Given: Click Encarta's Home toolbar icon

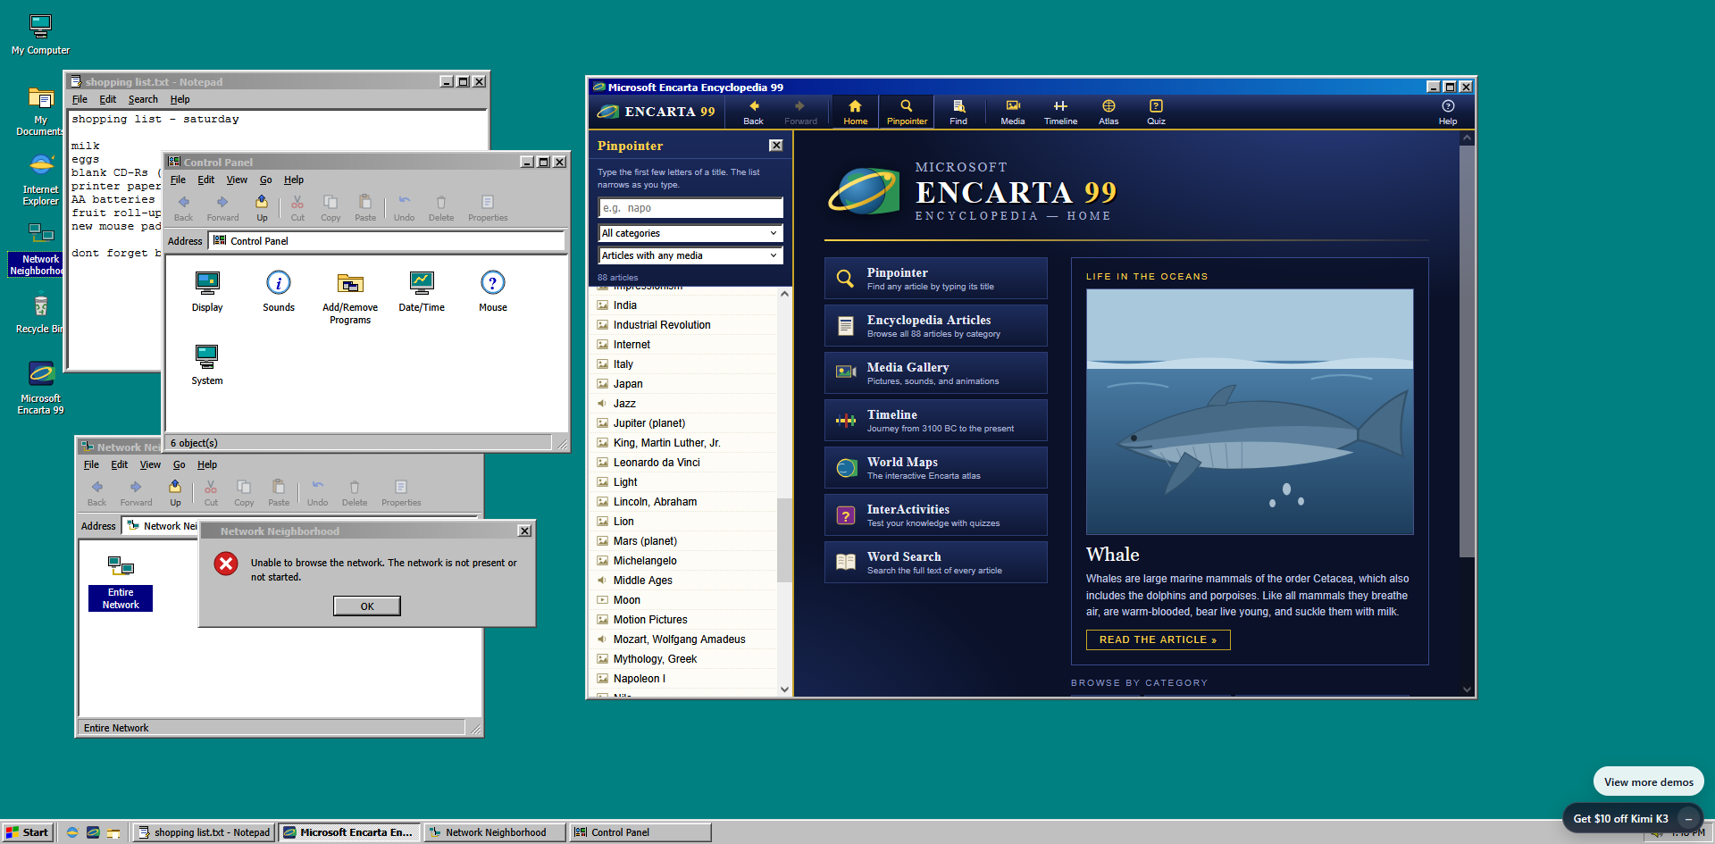Looking at the screenshot, I should (855, 113).
